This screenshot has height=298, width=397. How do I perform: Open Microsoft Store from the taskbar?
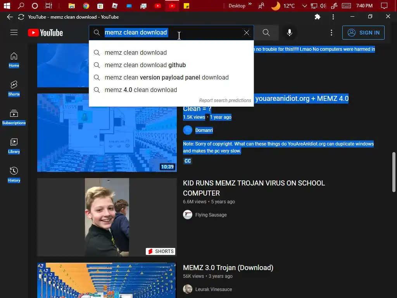pyautogui.click(x=100, y=5)
